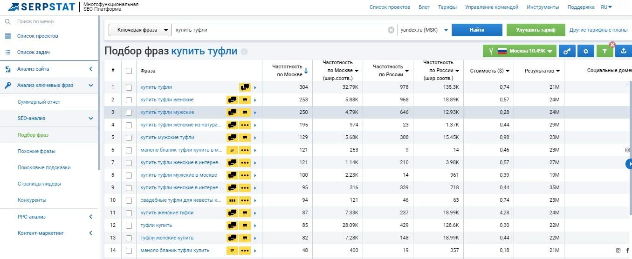632x259 pixels.
Task: Check the box for 'купить туфли женские'
Action: pyautogui.click(x=129, y=100)
